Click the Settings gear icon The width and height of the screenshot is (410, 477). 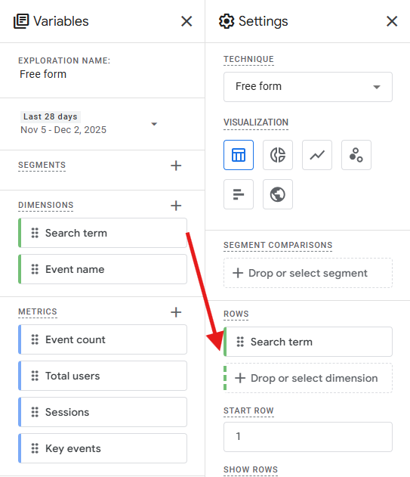tap(227, 21)
